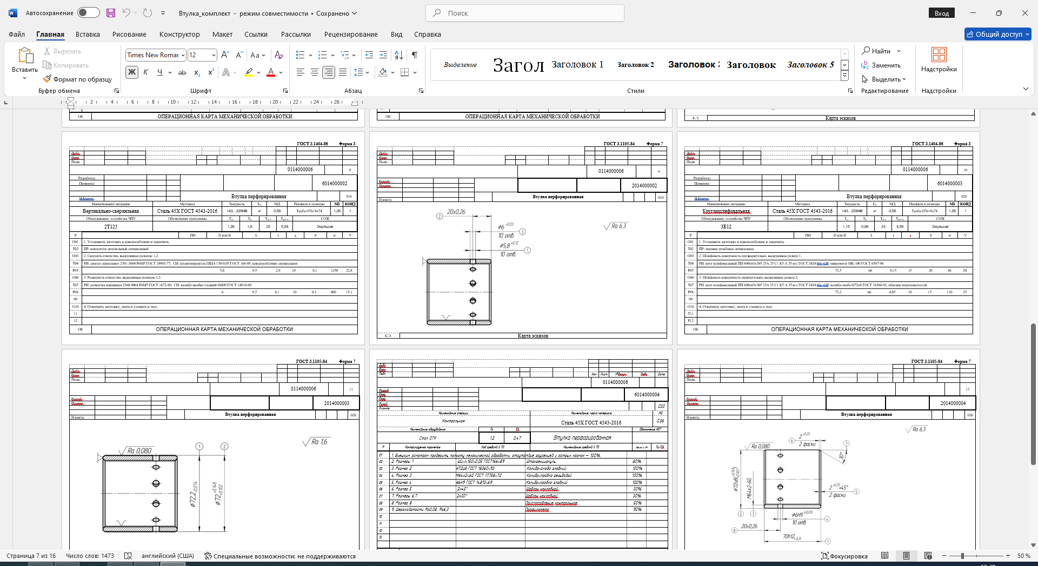Increase font size with grow icon
The image size is (1038, 566).
pos(225,55)
